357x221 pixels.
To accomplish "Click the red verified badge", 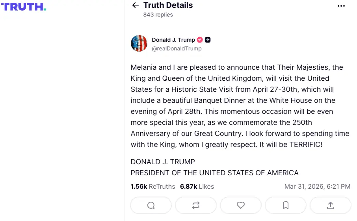I will coord(200,40).
